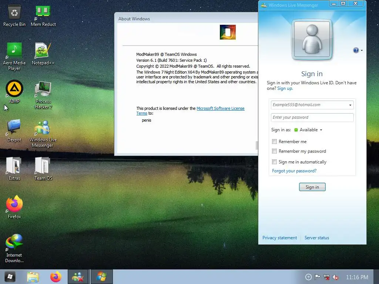Screen dimensions: 379x284
Task: Launch Firefox from the taskbar
Action: coord(56,277)
